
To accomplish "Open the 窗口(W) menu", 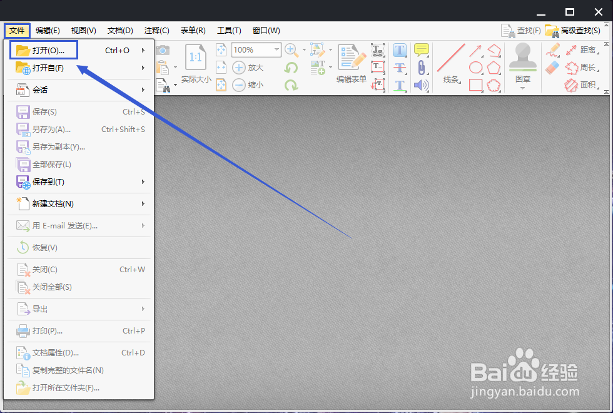I will pos(266,31).
